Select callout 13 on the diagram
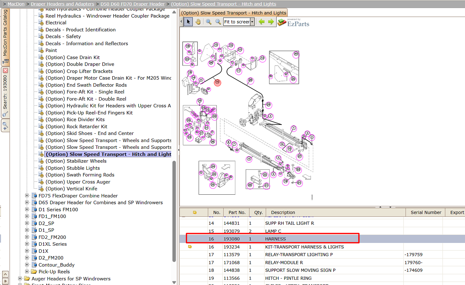Image resolution: width=465 pixels, height=285 pixels. [216, 45]
